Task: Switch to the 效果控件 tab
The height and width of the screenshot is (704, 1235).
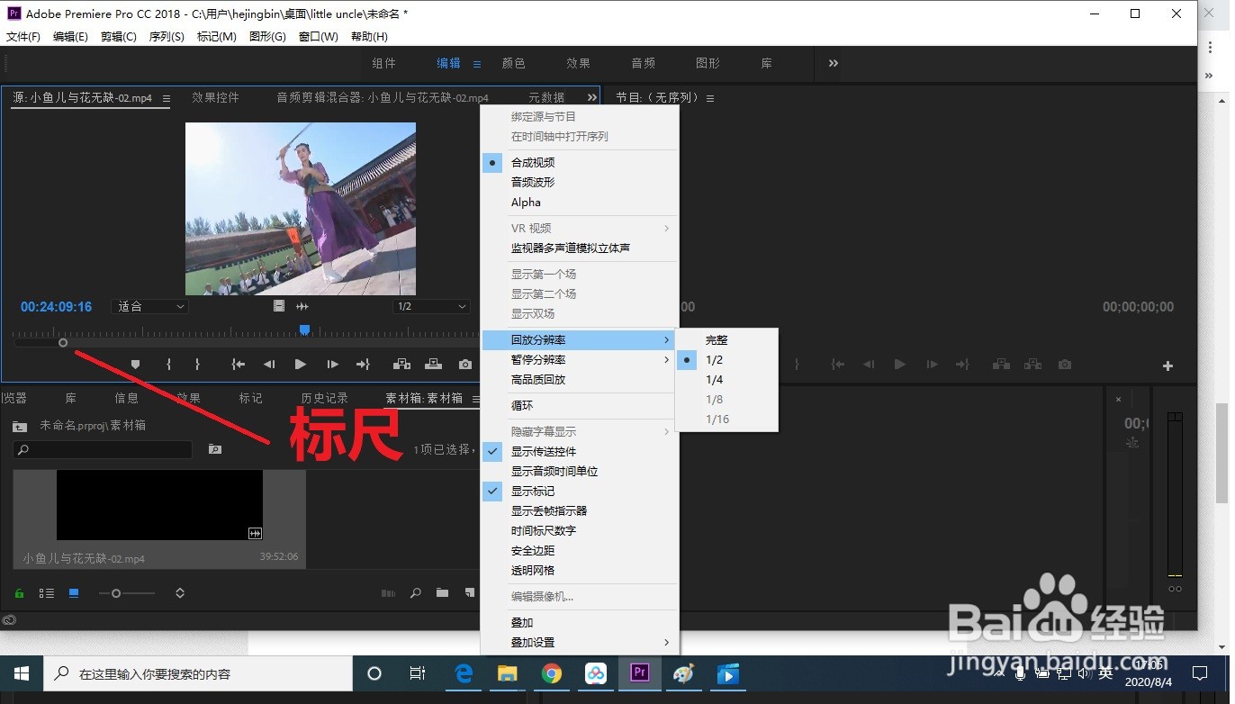Action: 216,97
